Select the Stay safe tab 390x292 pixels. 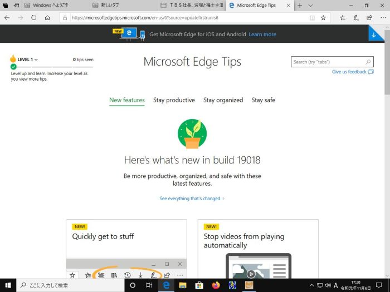(x=263, y=100)
